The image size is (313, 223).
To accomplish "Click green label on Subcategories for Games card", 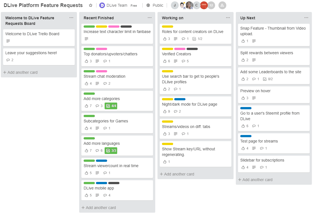I will coord(89,116).
